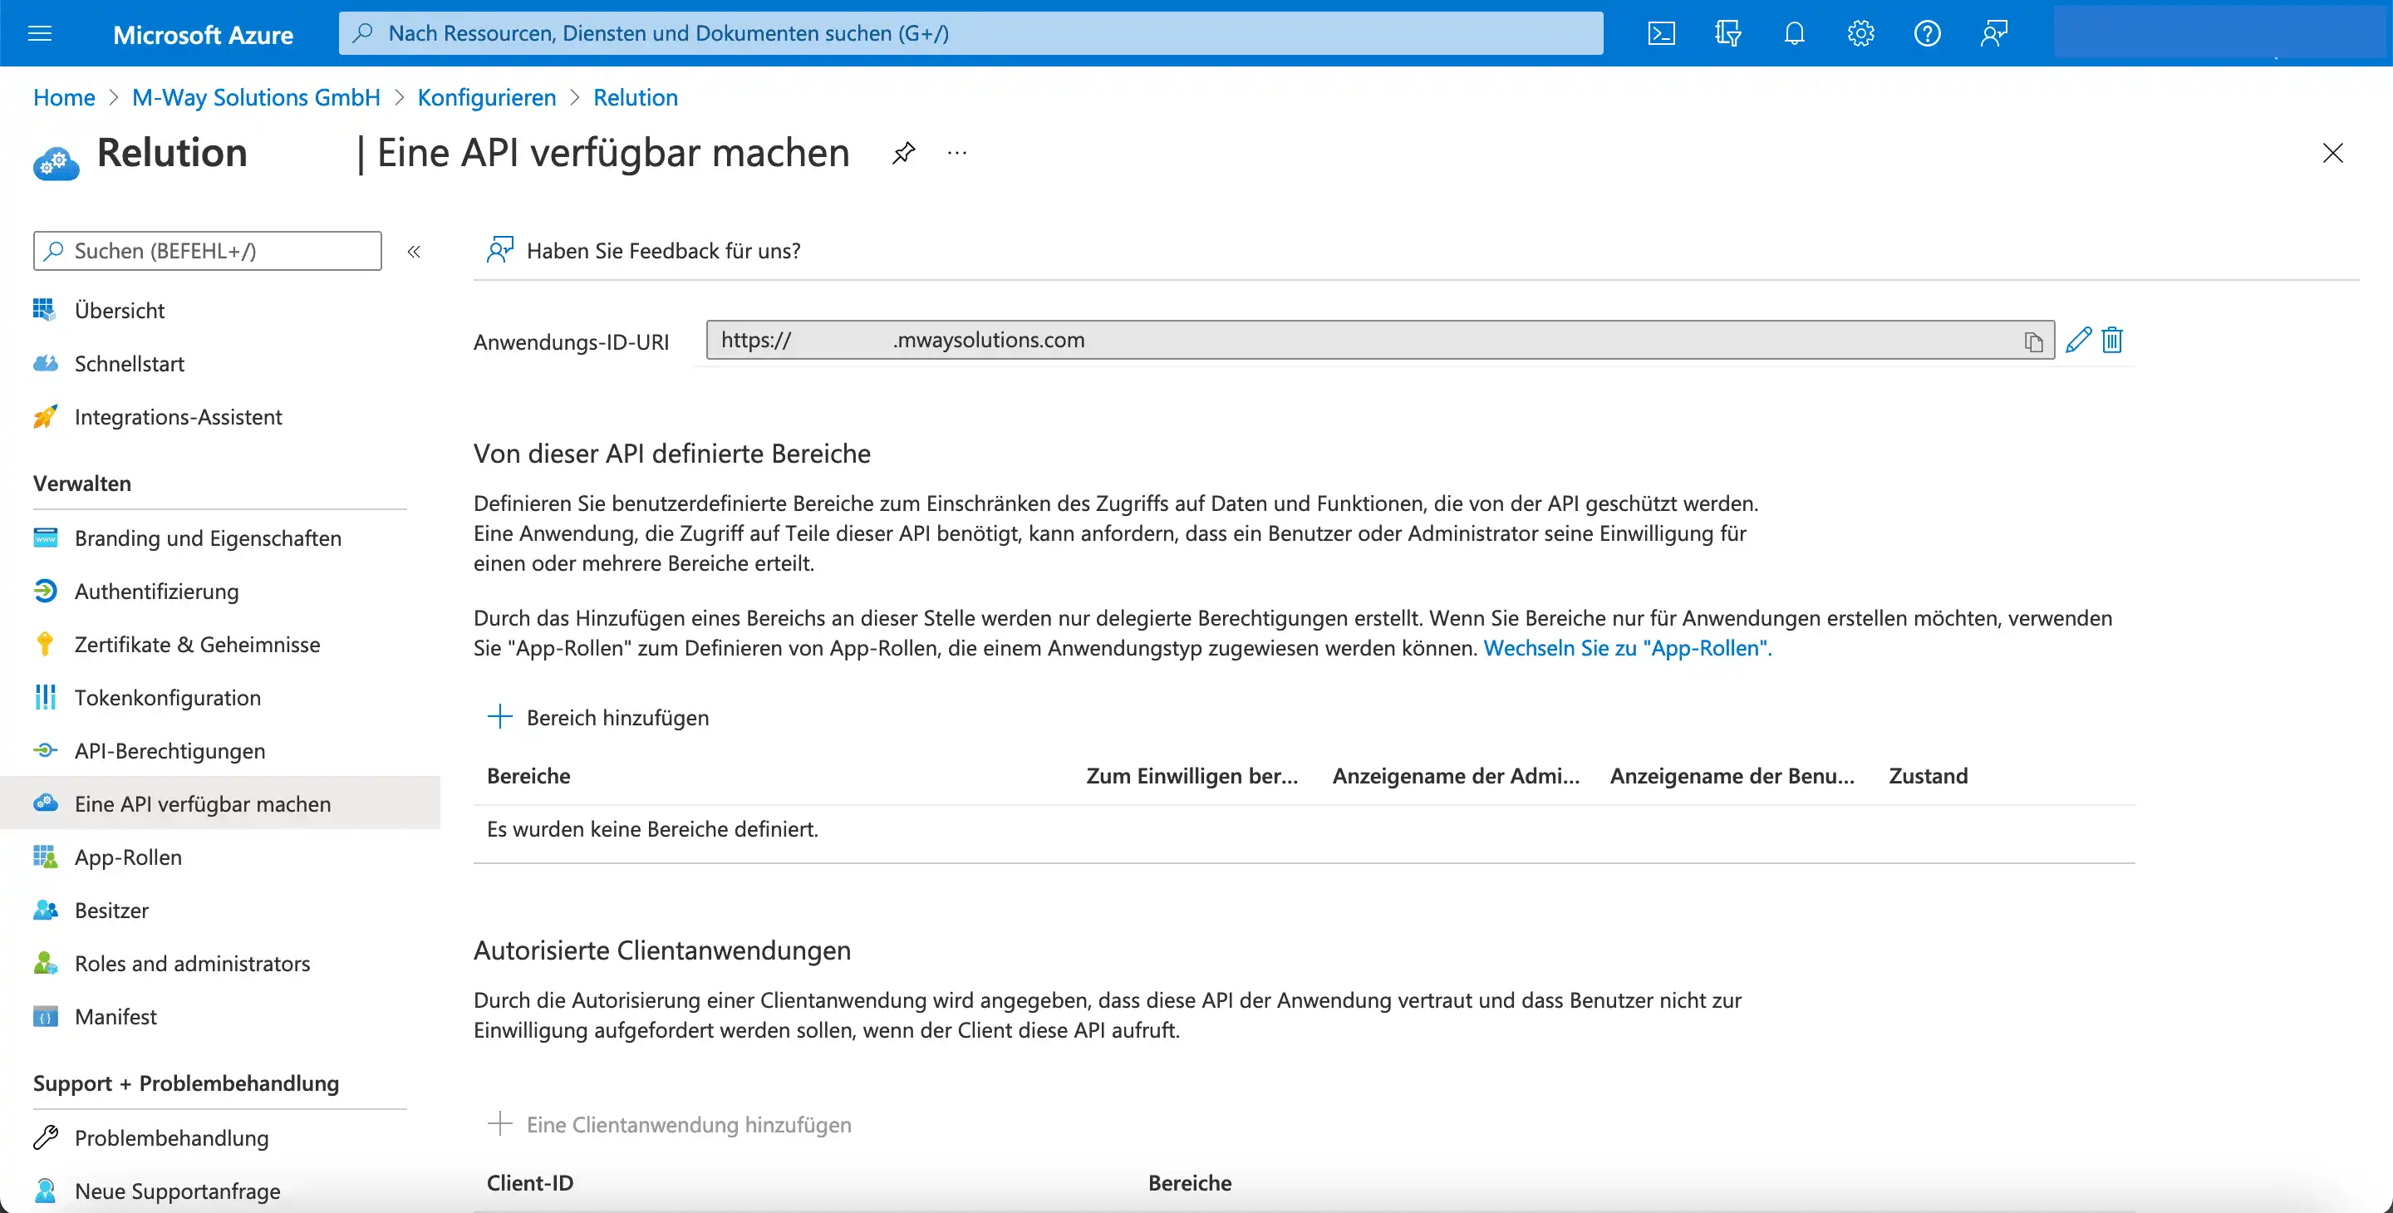Click the feedback icon in top bar
2393x1213 pixels.
(1993, 34)
